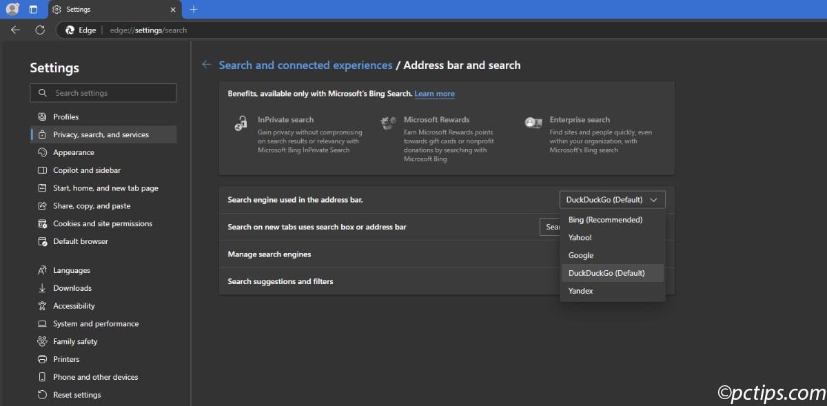827x406 pixels.
Task: Click the Profiles sidebar icon
Action: coord(42,116)
